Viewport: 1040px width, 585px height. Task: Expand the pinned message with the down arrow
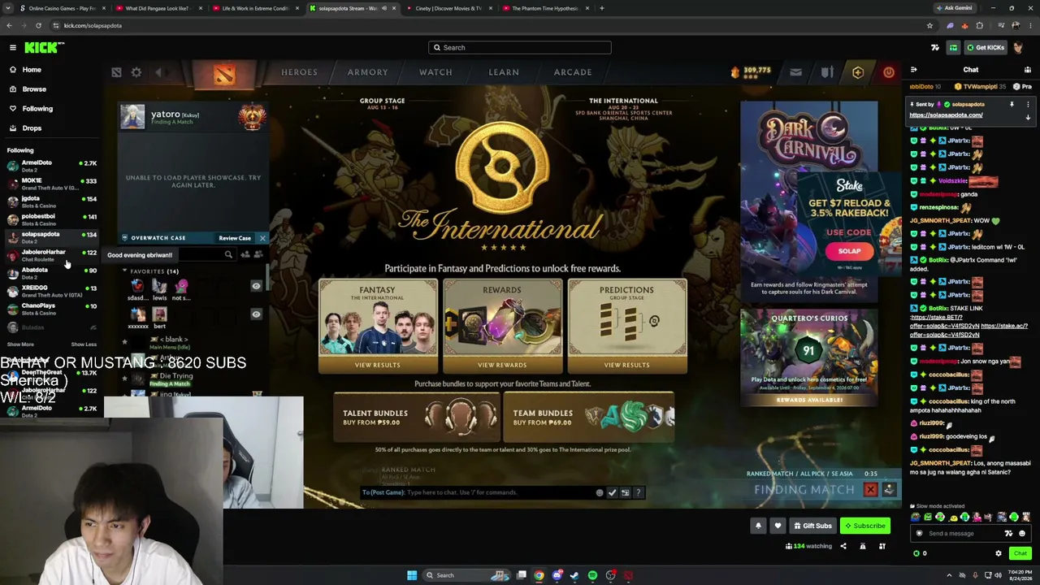pyautogui.click(x=1028, y=117)
